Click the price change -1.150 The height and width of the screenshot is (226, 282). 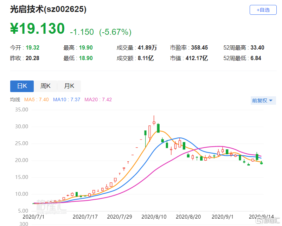pyautogui.click(x=82, y=32)
